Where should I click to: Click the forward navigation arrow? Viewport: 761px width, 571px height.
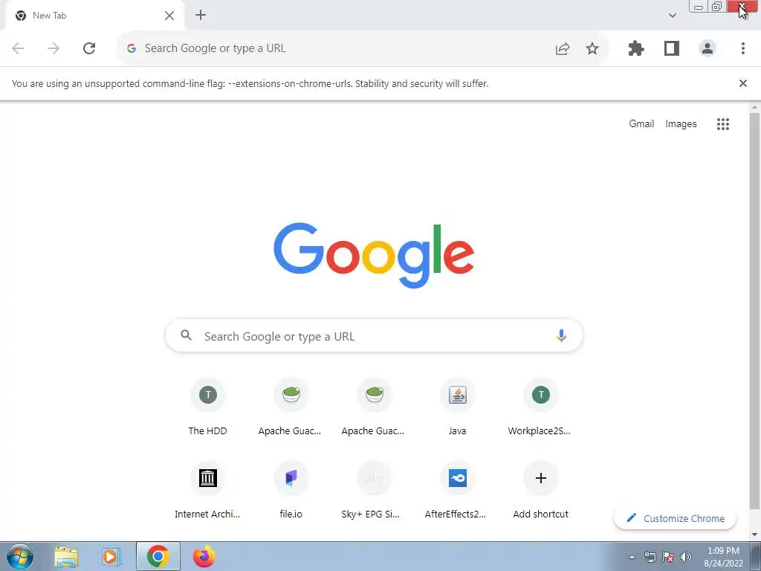[x=54, y=48]
